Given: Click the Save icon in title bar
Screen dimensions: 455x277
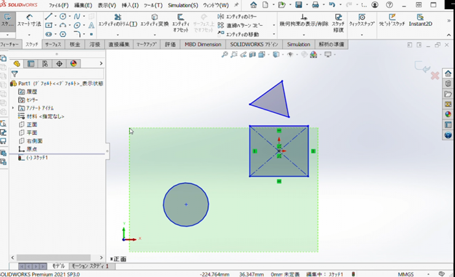Looking at the screenshot, I should pos(299,5).
